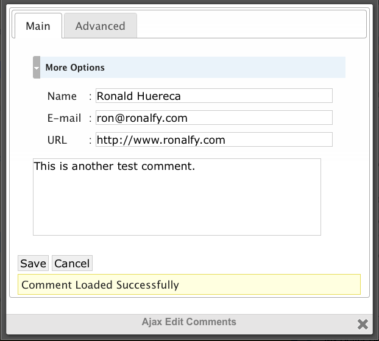379x341 pixels.
Task: Edit the URL input field
Action: pos(213,140)
